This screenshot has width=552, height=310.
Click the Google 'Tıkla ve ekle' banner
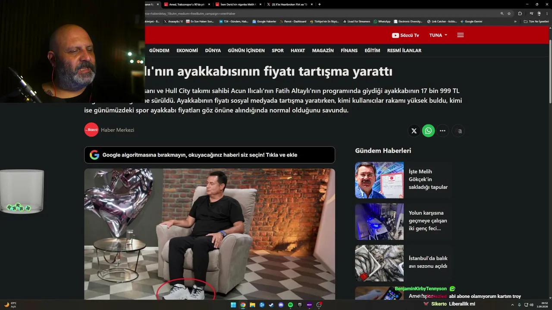[x=210, y=155]
